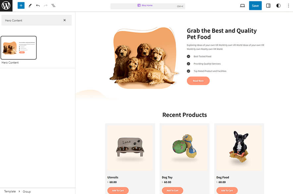The height and width of the screenshot is (194, 293).
Task: Click the Redo arrow icon
Action: (46, 6)
